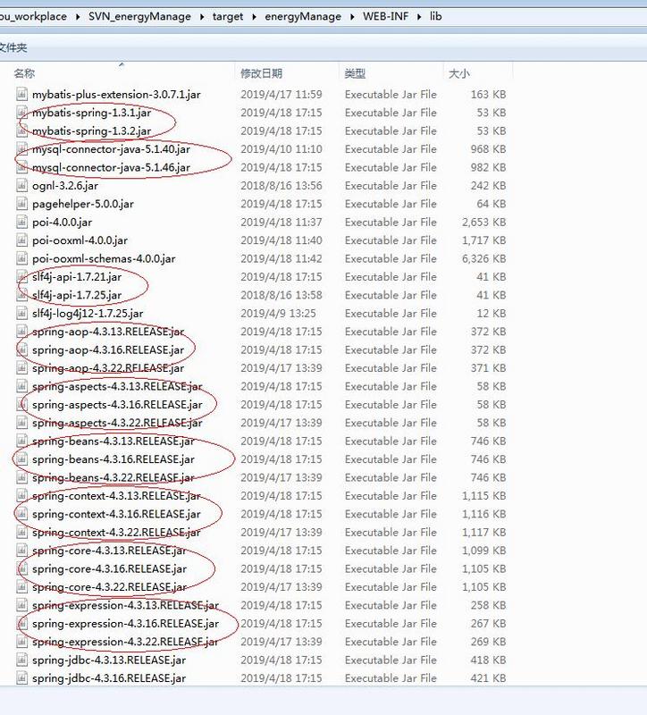Select file spring-beans-4.3.13.RELEASE.jar

113,441
